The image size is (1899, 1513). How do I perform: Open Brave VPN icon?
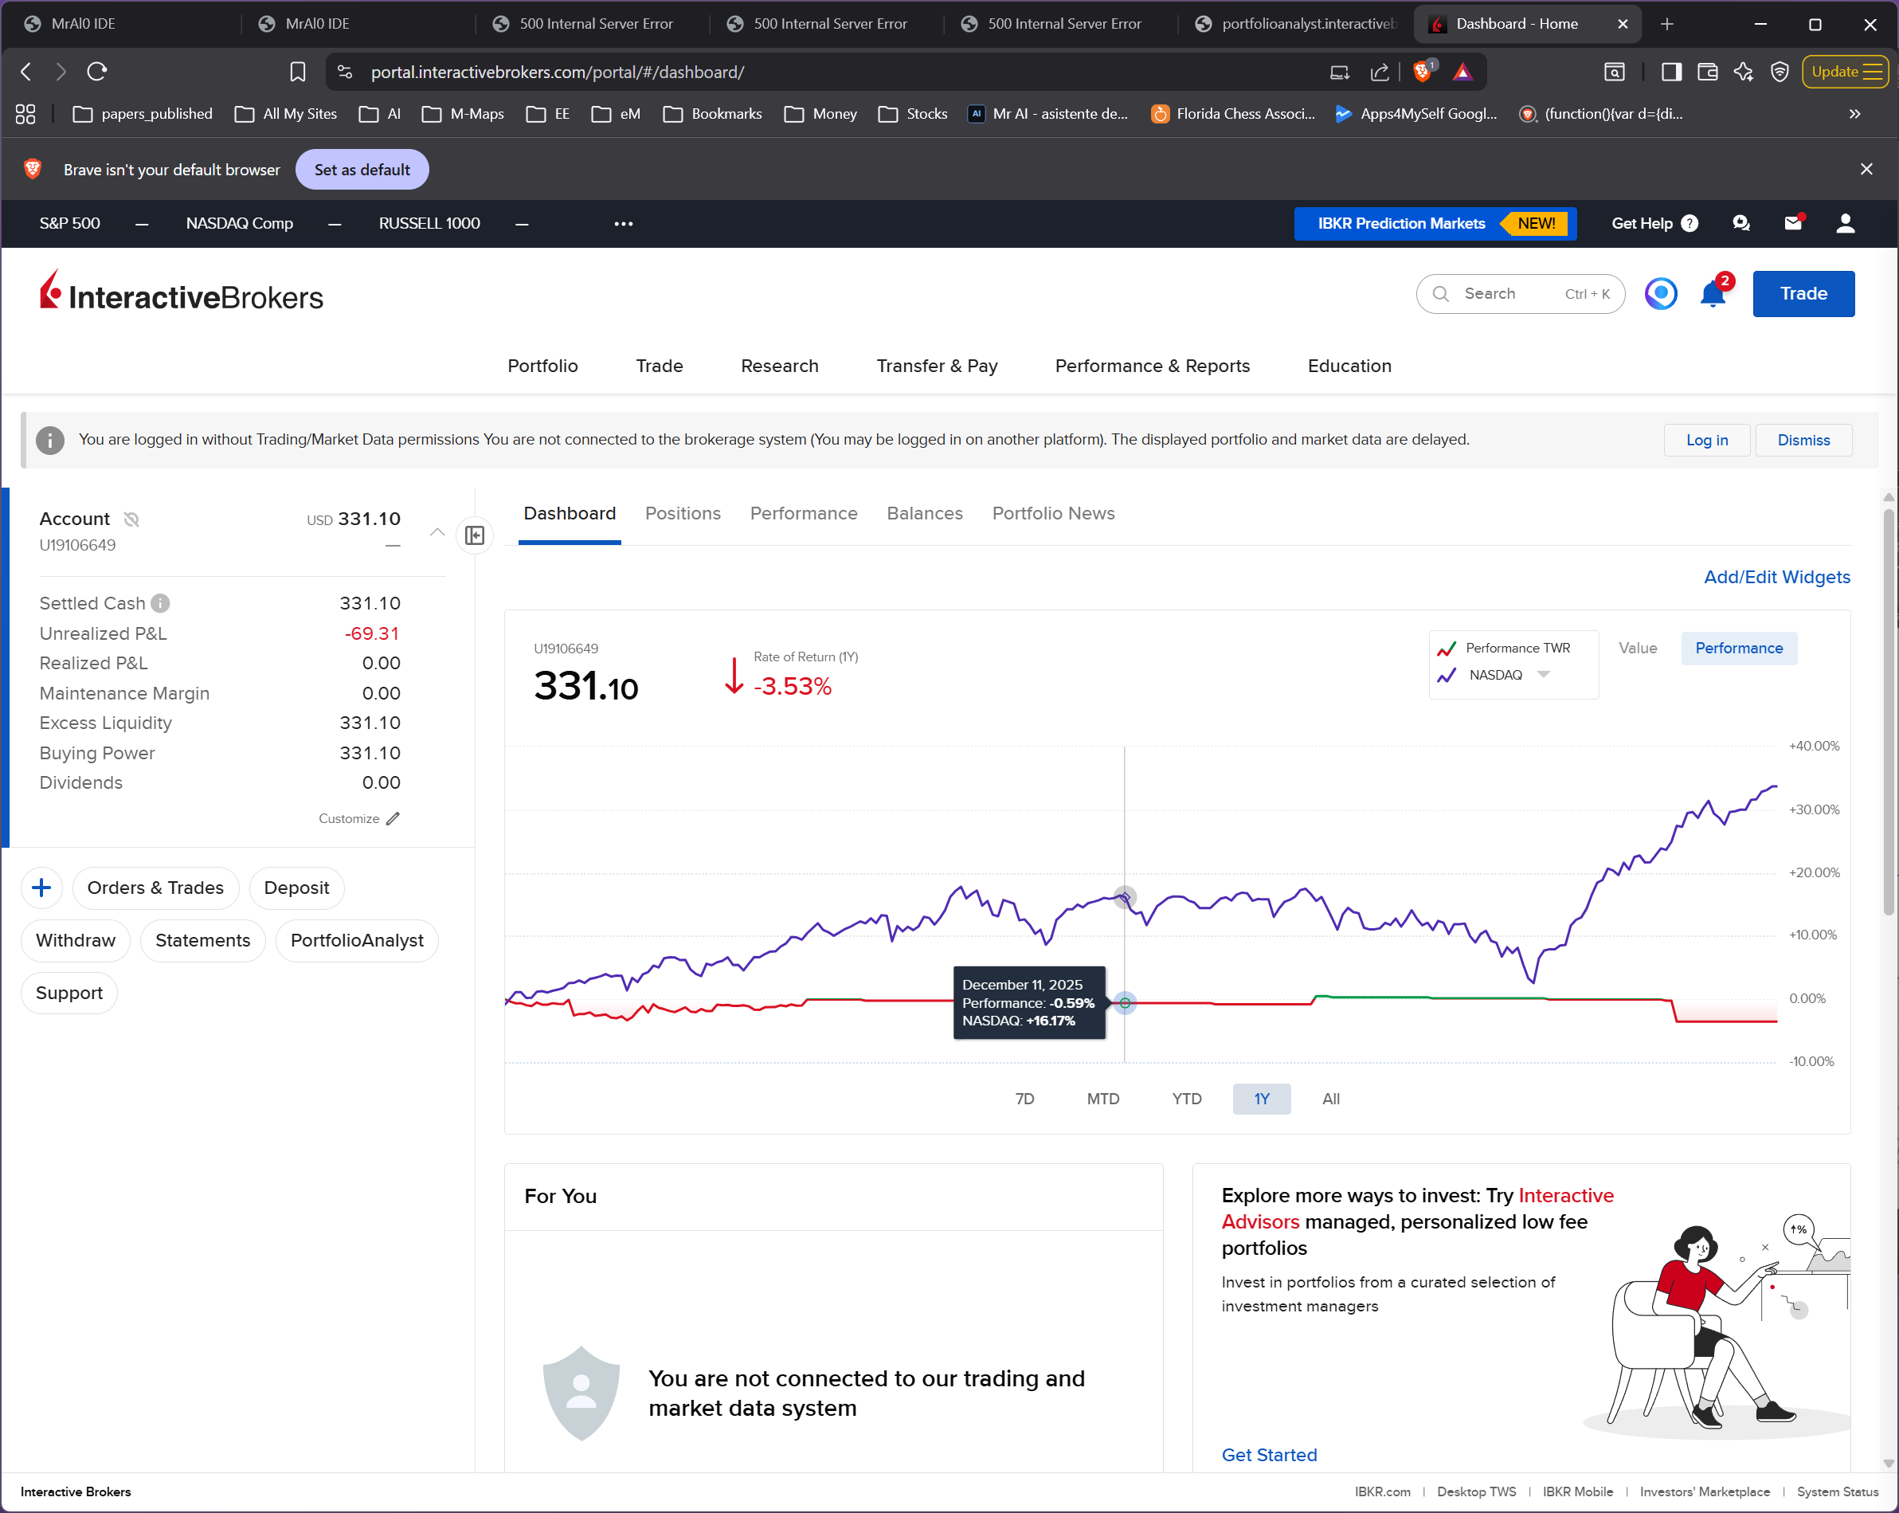click(1780, 72)
